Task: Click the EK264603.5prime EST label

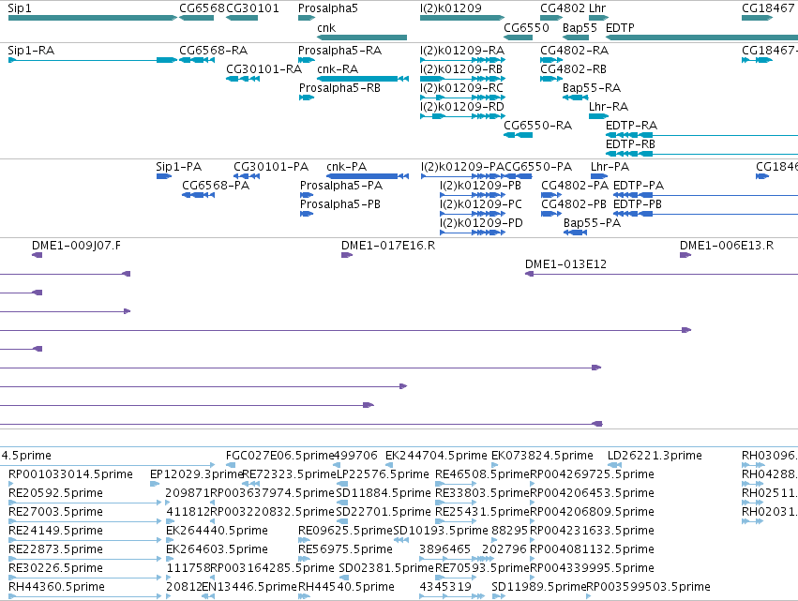Action: coord(217,550)
